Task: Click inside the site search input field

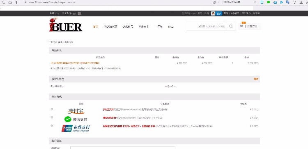Action: 207,27
